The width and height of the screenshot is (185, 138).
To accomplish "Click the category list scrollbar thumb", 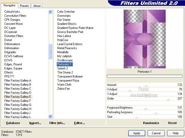I will coord(50,51).
